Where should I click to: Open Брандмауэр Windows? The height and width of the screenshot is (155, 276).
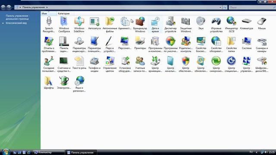click(140, 25)
